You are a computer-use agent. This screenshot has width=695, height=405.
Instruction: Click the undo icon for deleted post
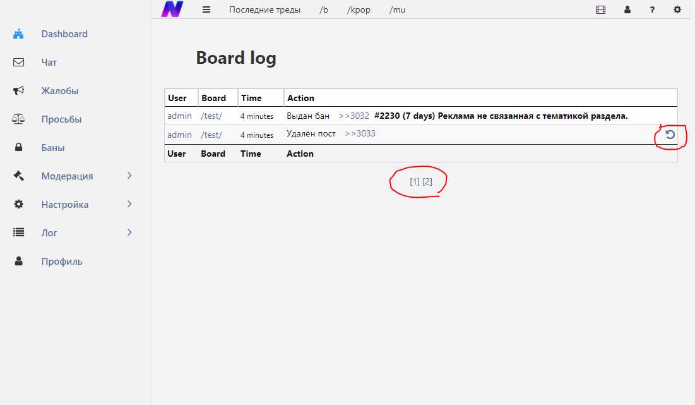(x=670, y=135)
